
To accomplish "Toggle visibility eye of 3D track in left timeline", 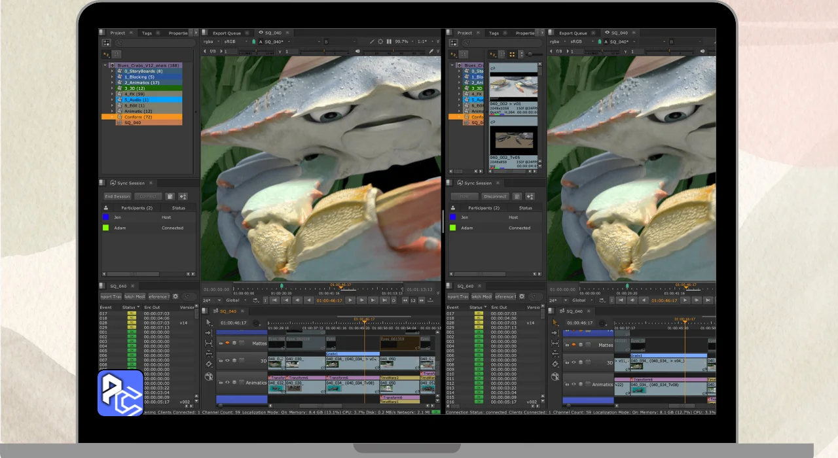I will tap(227, 361).
